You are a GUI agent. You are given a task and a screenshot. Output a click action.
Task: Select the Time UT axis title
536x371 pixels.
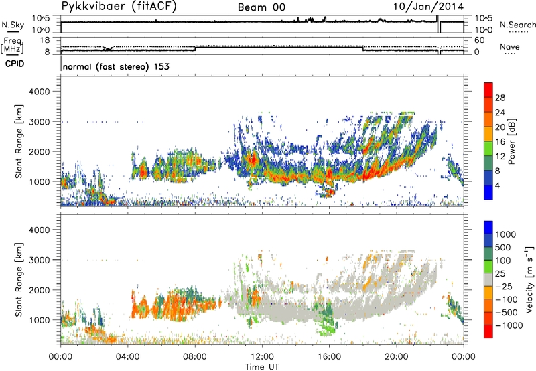pos(262,367)
